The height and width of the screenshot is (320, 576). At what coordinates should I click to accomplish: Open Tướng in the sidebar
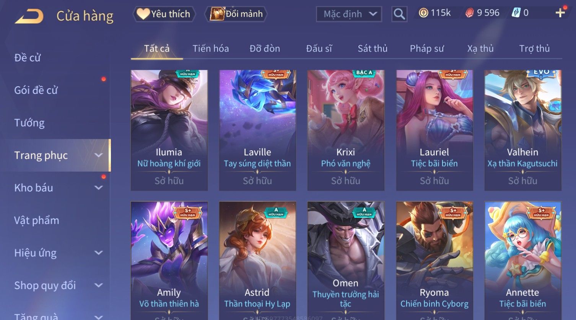coord(29,123)
